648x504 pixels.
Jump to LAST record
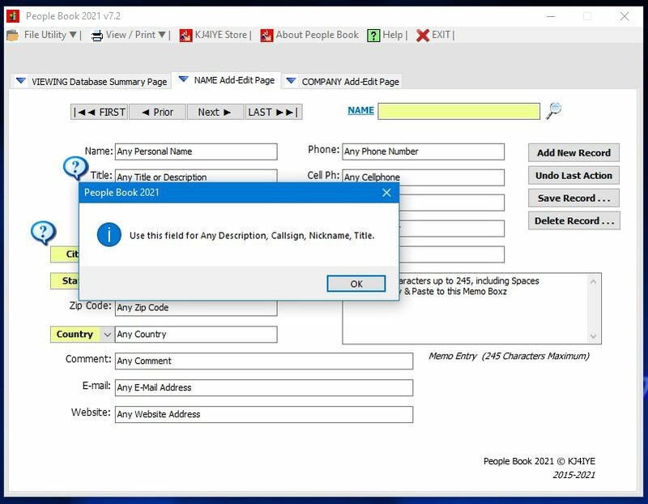(x=274, y=112)
